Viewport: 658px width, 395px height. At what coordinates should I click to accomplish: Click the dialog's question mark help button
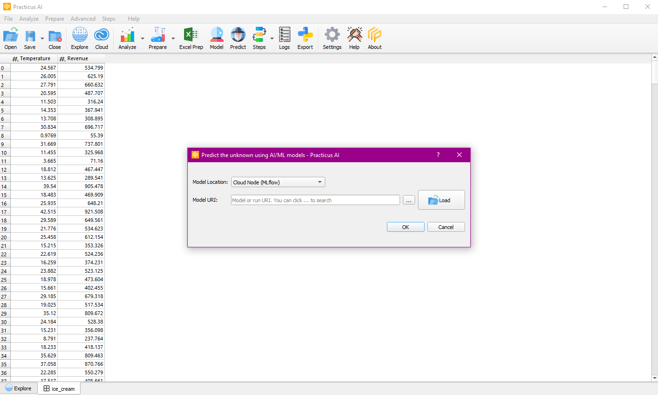[x=438, y=155]
